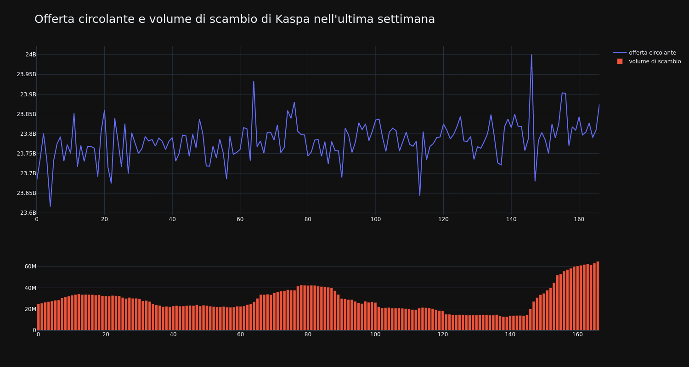Click the 23.8B y-axis label
Image resolution: width=689 pixels, height=367 pixels.
[28, 134]
